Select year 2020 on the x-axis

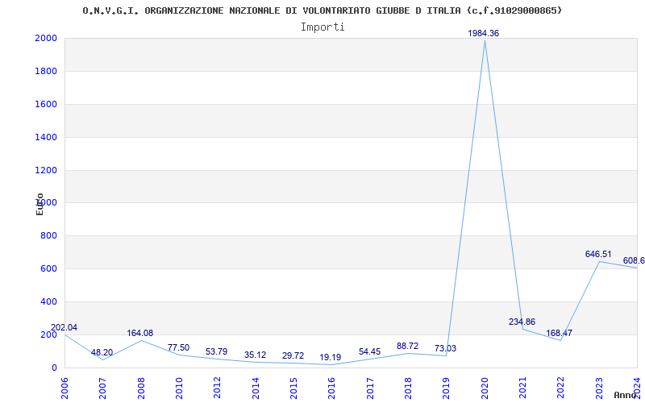pyautogui.click(x=485, y=387)
